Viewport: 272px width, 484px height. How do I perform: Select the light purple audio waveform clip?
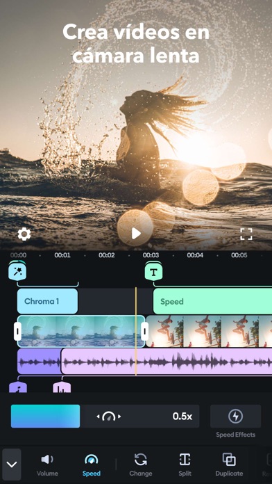(167, 361)
